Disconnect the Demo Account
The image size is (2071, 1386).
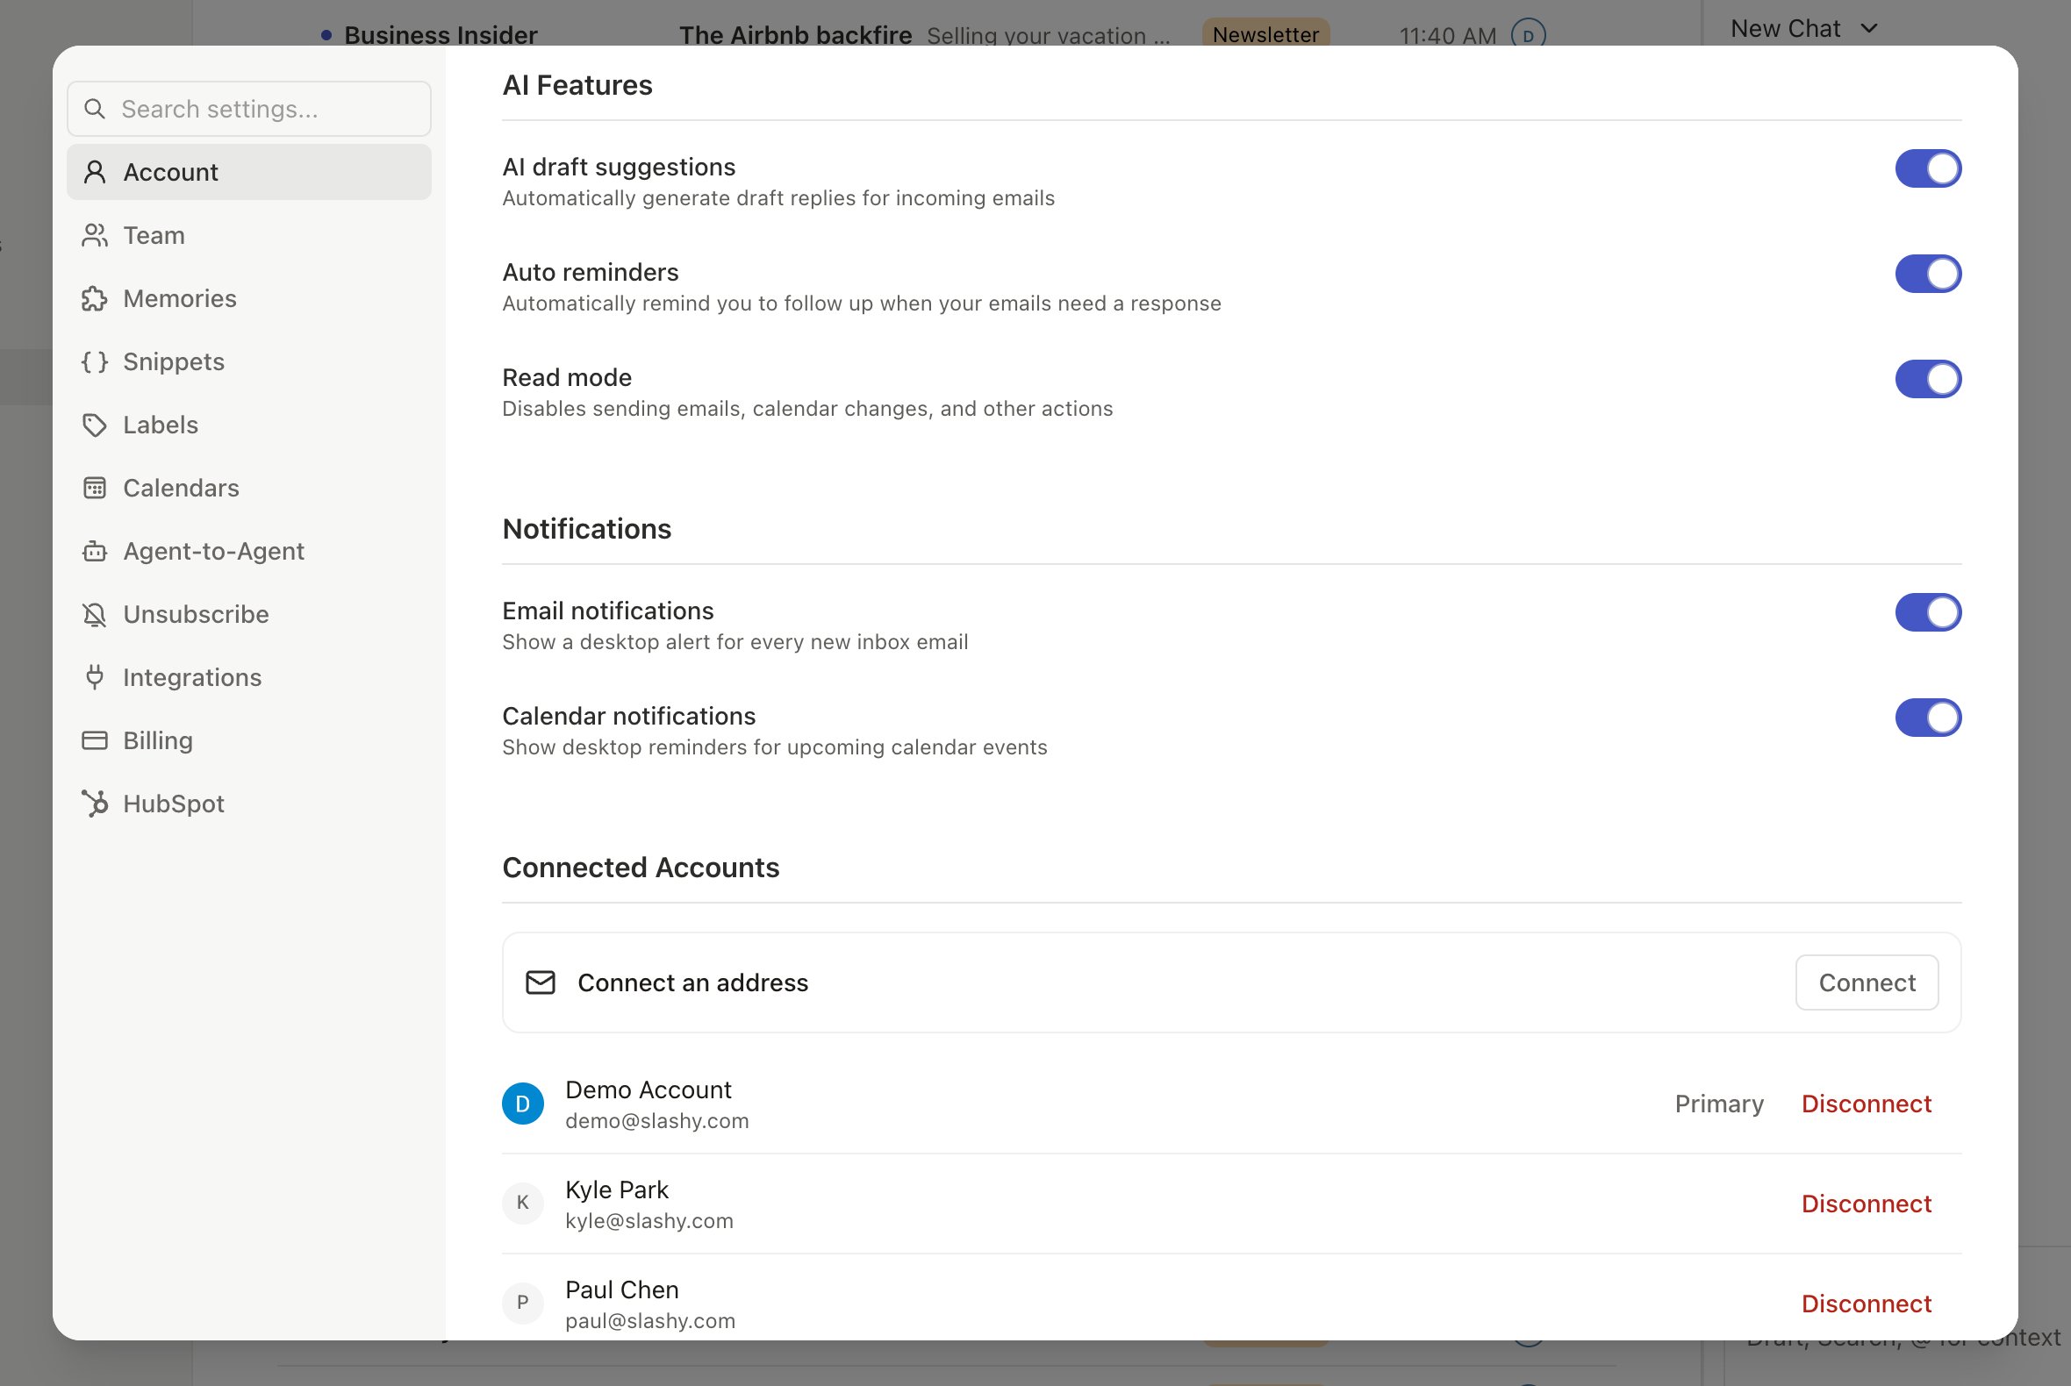click(1866, 1104)
